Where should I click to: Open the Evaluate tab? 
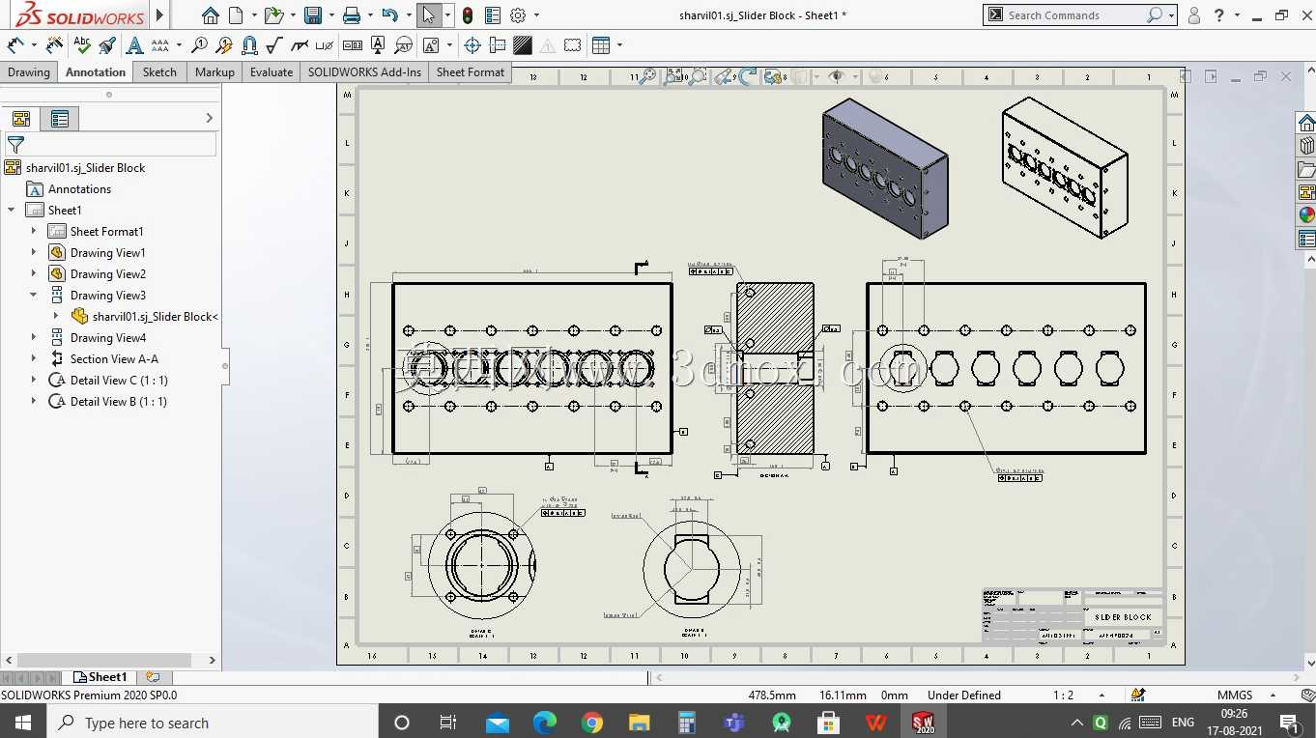point(272,71)
